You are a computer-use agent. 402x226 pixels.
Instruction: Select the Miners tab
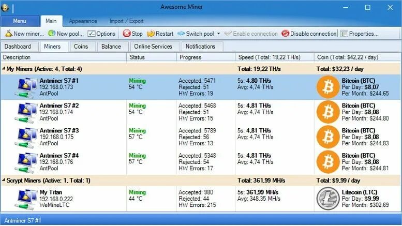[x=53, y=47]
